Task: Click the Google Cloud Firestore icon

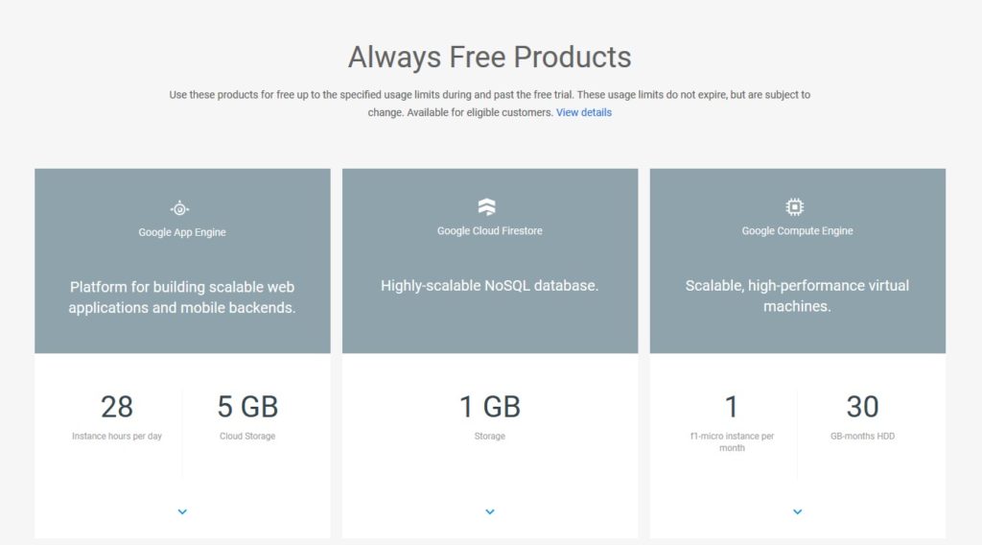Action: click(x=486, y=206)
